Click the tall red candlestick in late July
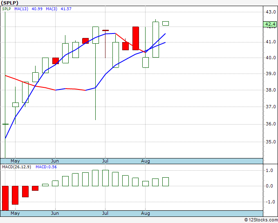278x223 pixels. click(136, 38)
